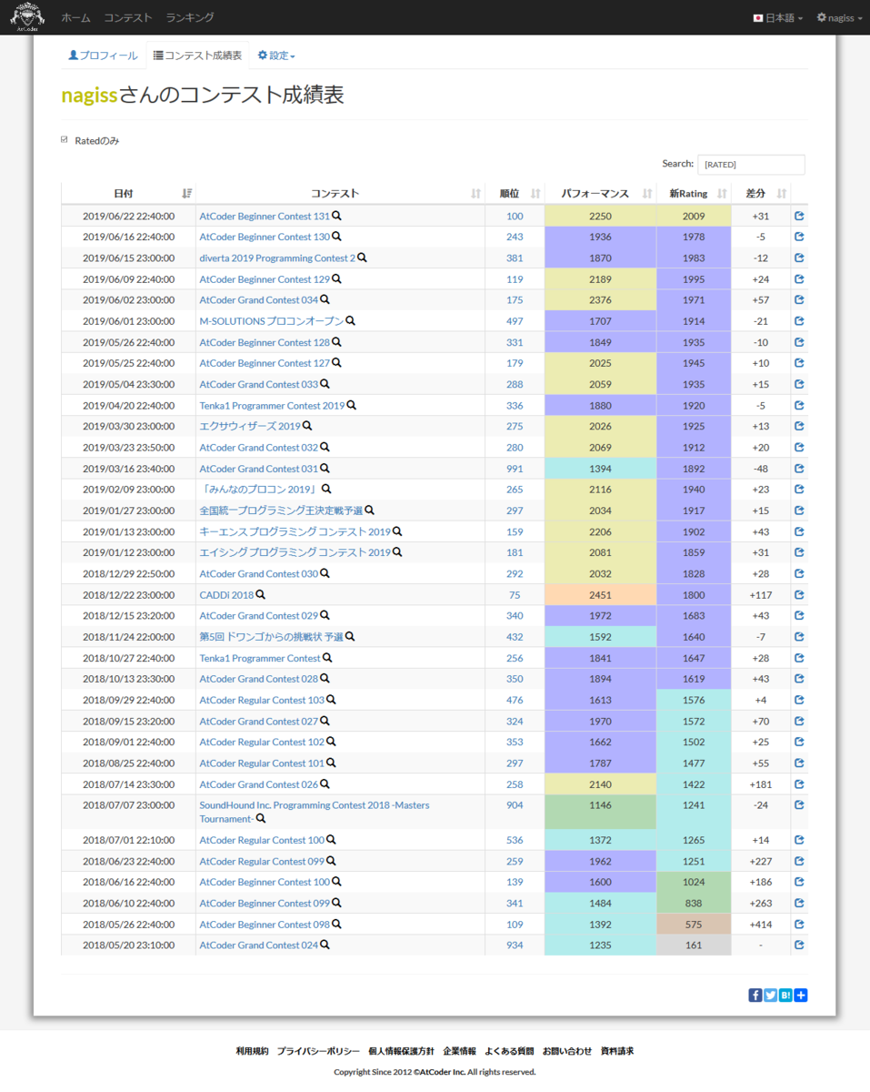Viewport: 870px width, 1092px height.
Task: Click magnifier beside AtCoder Grand Contest 024
Action: (x=325, y=945)
